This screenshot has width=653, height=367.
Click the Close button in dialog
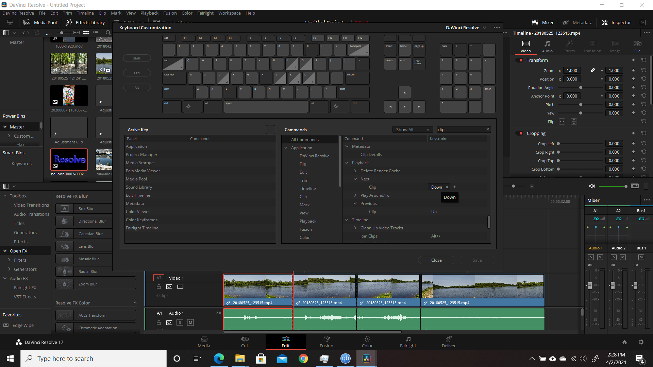[x=436, y=260]
